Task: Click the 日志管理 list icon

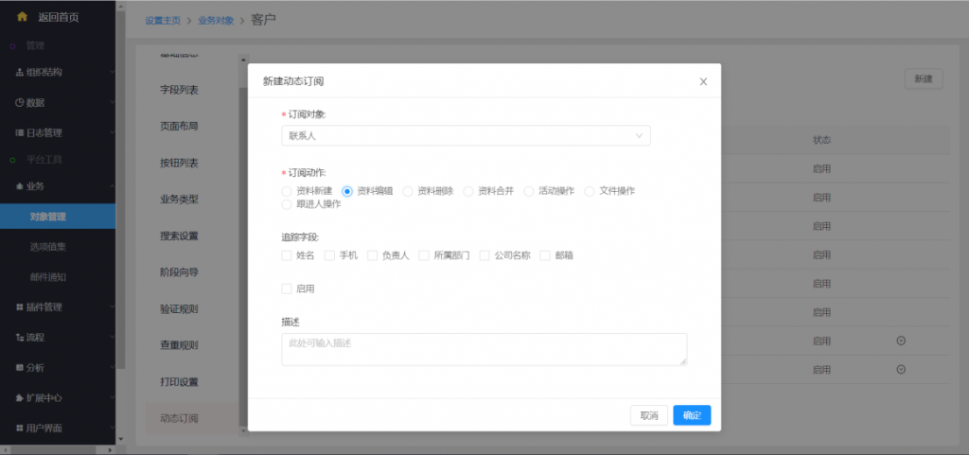Action: [x=20, y=132]
